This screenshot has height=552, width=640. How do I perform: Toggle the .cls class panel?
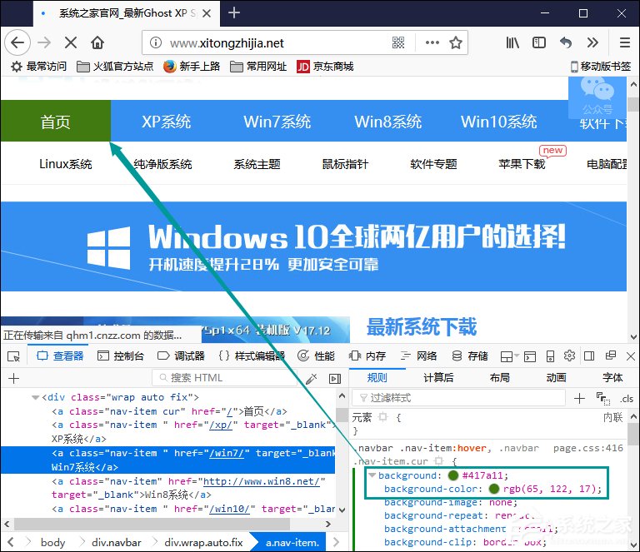coord(626,398)
